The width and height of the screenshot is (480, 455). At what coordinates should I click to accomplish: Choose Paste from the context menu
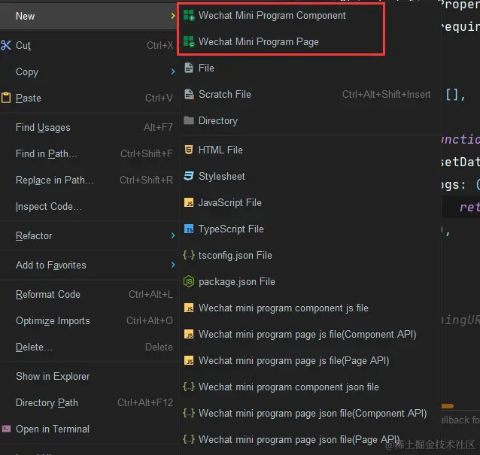89,98
